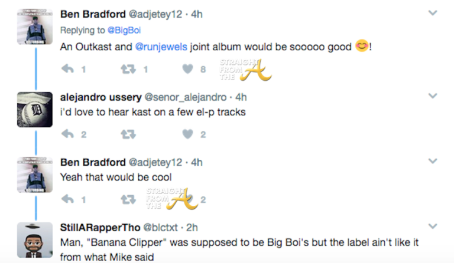Like the "Yeah that would be cool" tweet
This screenshot has height=263, width=454.
point(188,200)
